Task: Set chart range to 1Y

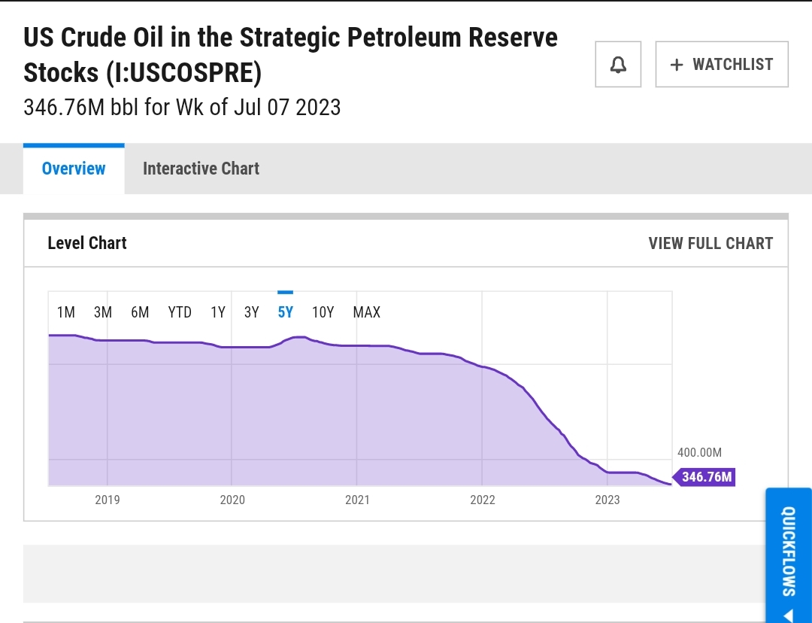Action: tap(218, 312)
